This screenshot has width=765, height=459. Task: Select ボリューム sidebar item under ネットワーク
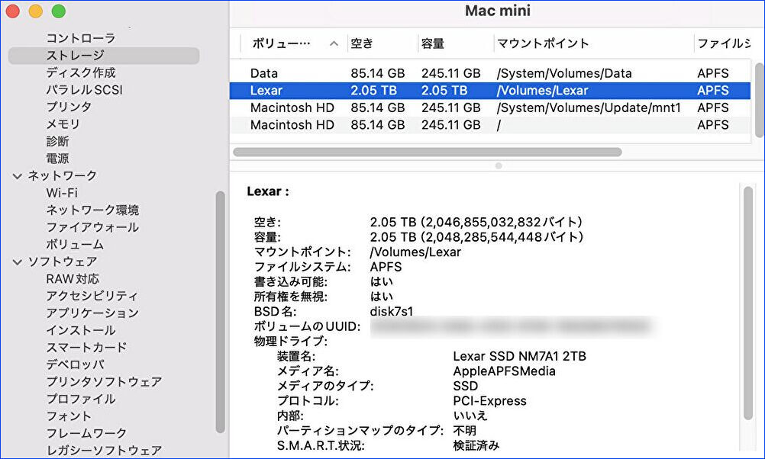tap(75, 244)
